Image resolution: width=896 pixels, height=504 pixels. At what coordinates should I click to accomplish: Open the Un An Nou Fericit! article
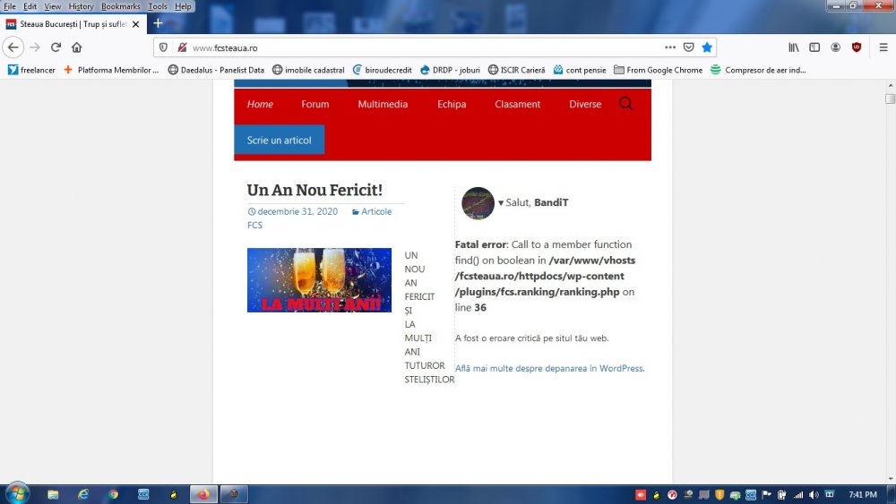pyautogui.click(x=314, y=191)
